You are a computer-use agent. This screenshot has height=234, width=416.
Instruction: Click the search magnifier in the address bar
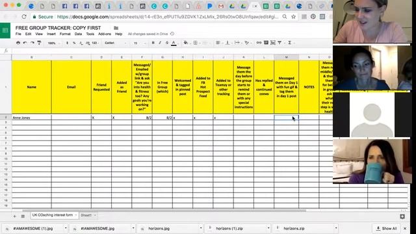[285, 17]
